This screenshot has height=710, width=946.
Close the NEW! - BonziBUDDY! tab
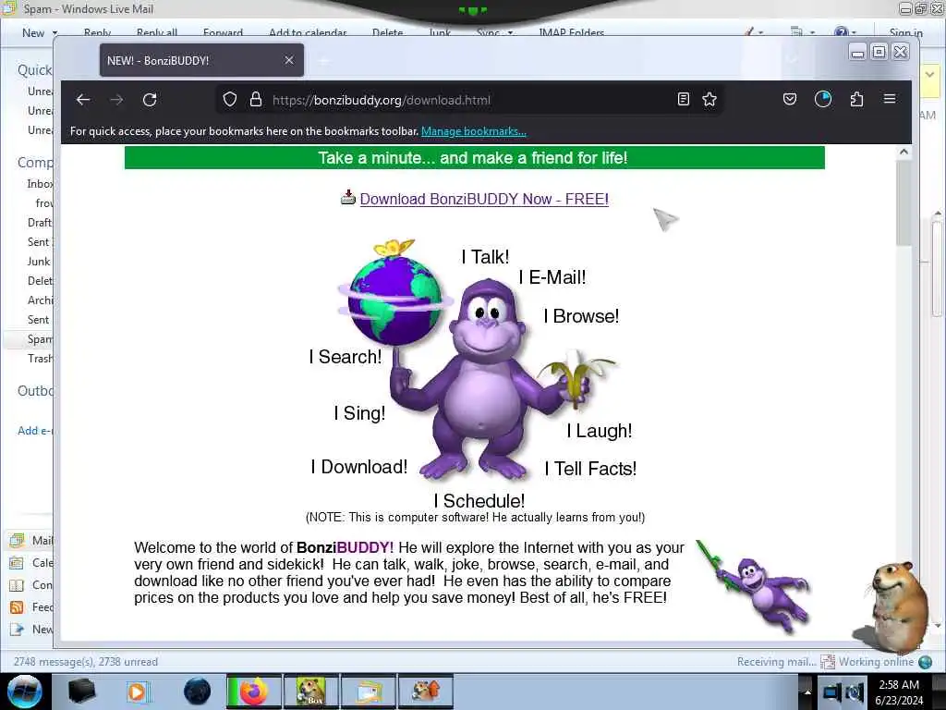289,60
